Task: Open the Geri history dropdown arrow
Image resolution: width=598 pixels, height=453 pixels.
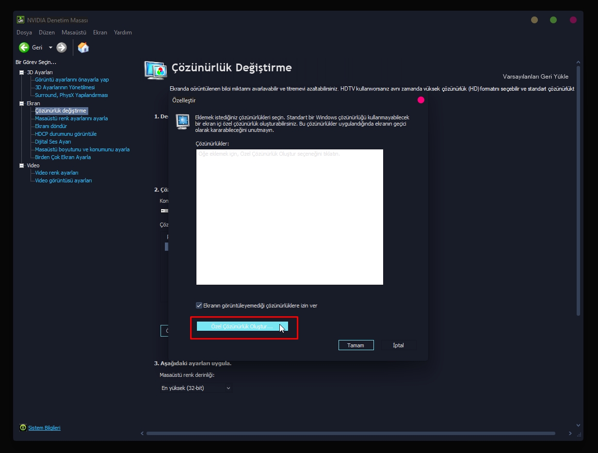Action: (x=50, y=48)
